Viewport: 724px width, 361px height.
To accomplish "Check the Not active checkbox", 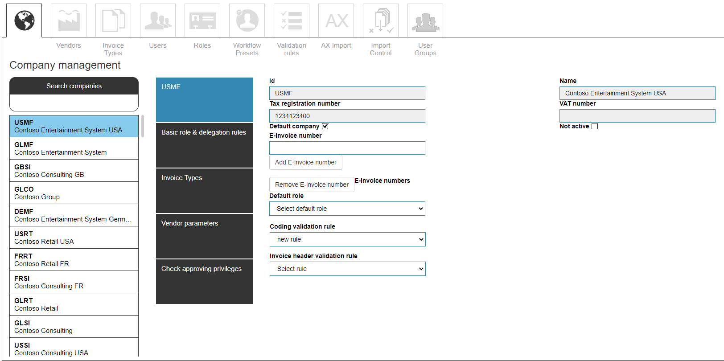I will tap(595, 126).
